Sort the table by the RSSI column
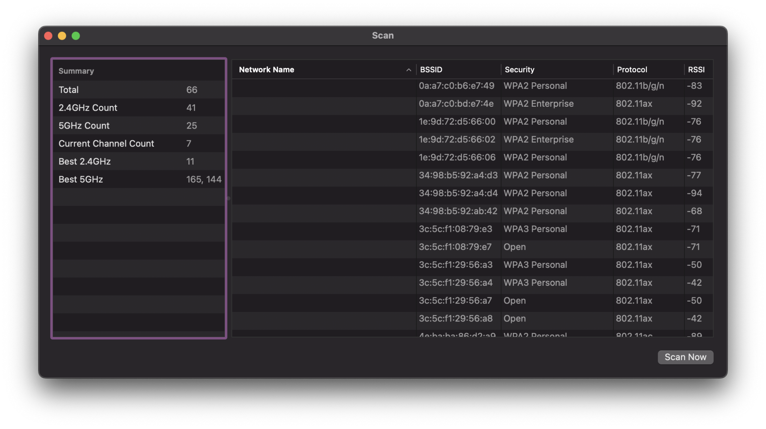 click(x=697, y=69)
